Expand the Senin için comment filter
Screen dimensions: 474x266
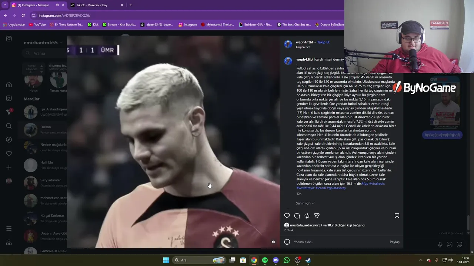coord(305,203)
